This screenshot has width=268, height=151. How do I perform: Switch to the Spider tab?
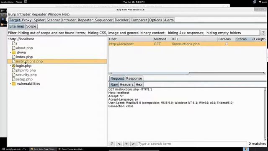[39, 20]
